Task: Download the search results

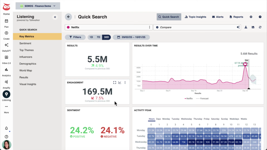Action: click(246, 27)
